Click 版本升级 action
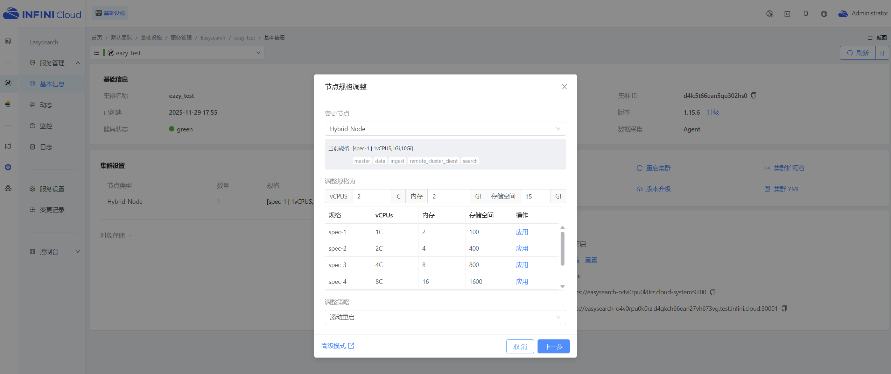The image size is (891, 374). coord(653,189)
